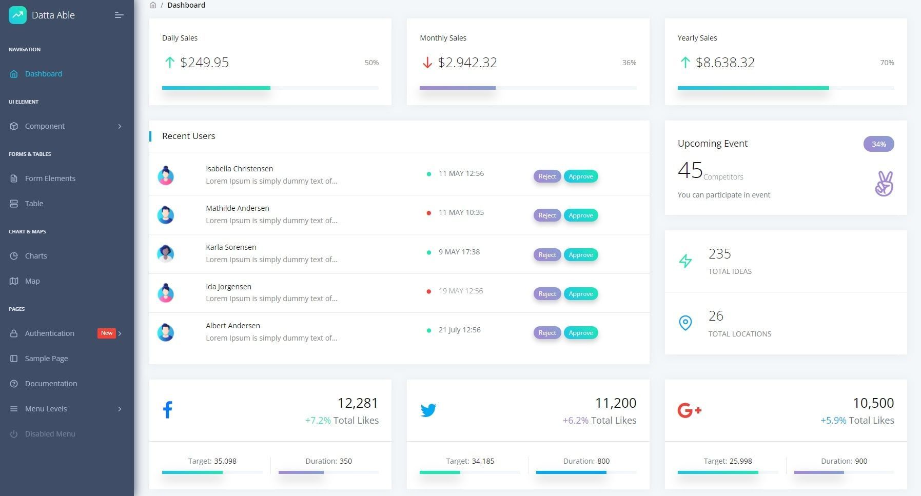921x496 pixels.
Task: Expand the Menu Levels chevron
Action: click(x=120, y=408)
